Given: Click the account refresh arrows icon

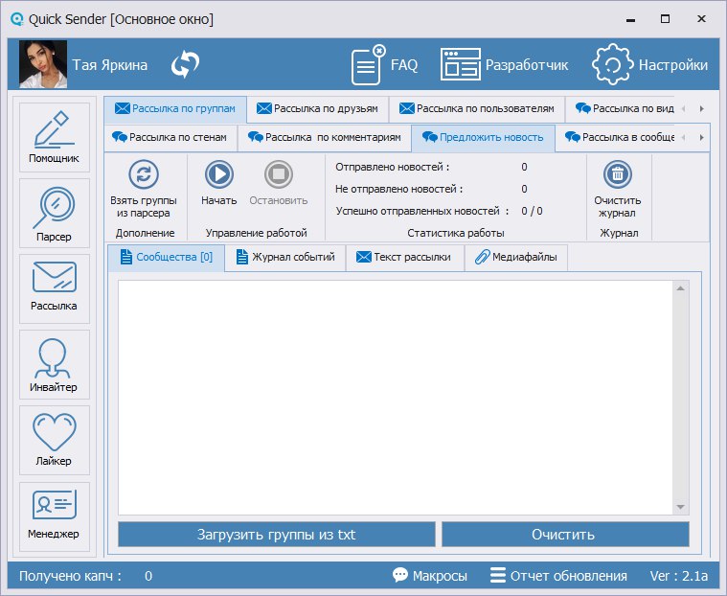Looking at the screenshot, I should click(185, 65).
